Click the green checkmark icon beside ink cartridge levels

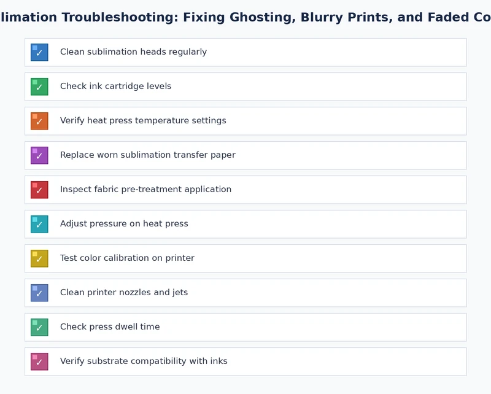(39, 87)
